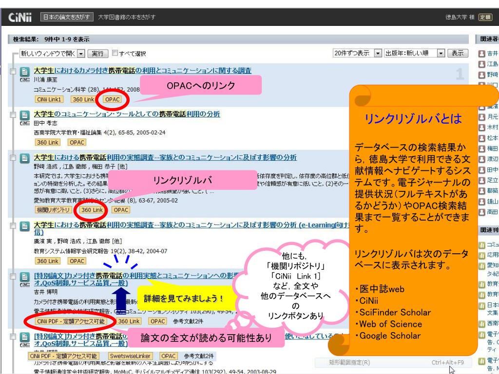Viewport: 499px width, 374px height.
Task: Click journal icon beside 日本 in sidebar
Action: pyautogui.click(x=482, y=306)
